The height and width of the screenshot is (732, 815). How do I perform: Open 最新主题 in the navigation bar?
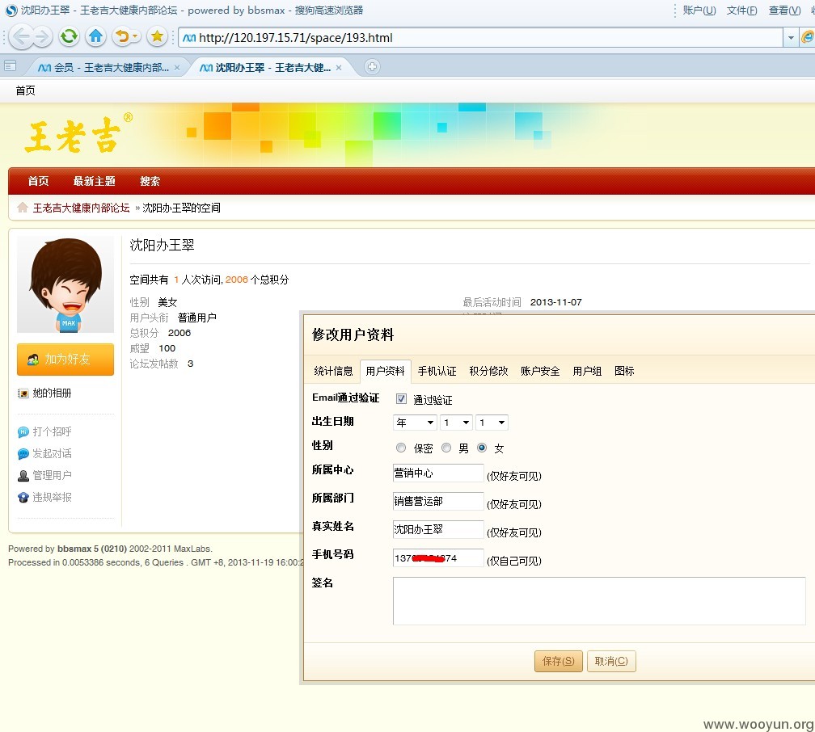pos(94,181)
